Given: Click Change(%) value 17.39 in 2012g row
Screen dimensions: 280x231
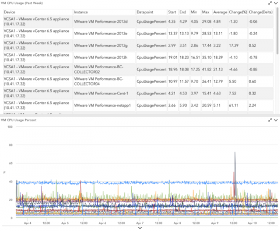Looking at the screenshot, I should coord(233,45).
